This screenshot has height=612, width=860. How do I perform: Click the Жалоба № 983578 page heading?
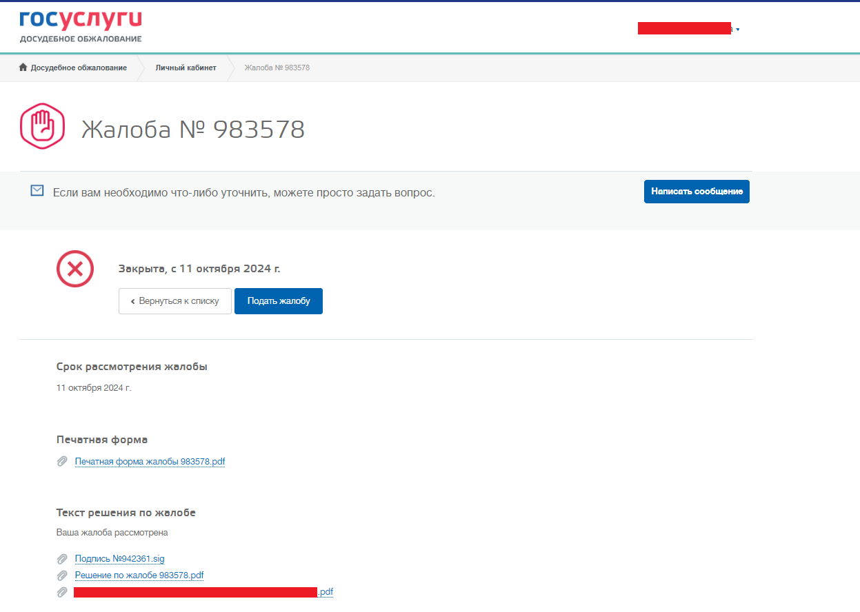pos(193,129)
